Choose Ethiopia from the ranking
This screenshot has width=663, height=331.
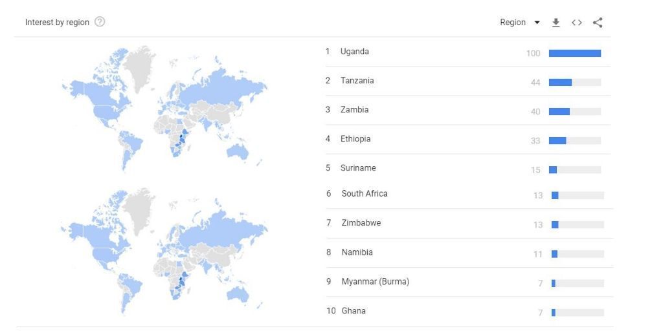click(x=355, y=139)
